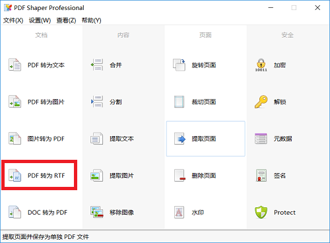Click the 页面 column header
The width and height of the screenshot is (330, 243).
pyautogui.click(x=205, y=35)
